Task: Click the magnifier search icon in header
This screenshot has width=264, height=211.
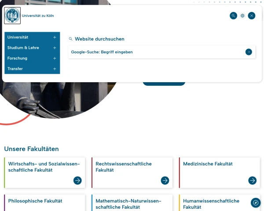Action: pos(233,16)
